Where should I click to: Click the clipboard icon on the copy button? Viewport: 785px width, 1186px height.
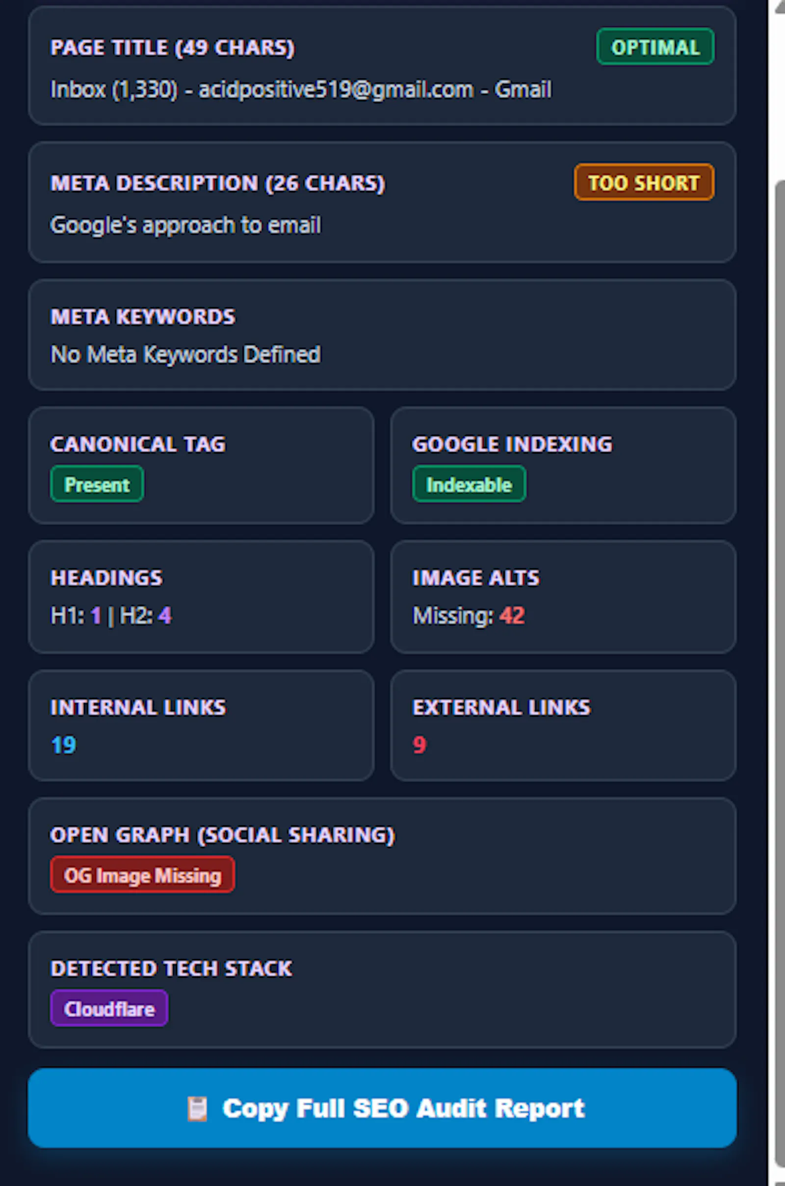[197, 1108]
